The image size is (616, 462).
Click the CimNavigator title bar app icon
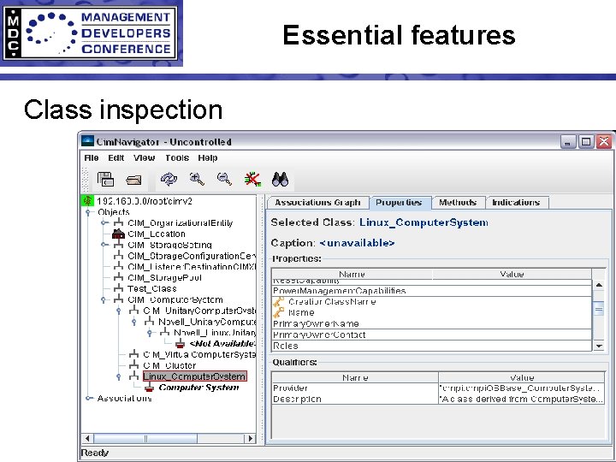click(x=87, y=141)
